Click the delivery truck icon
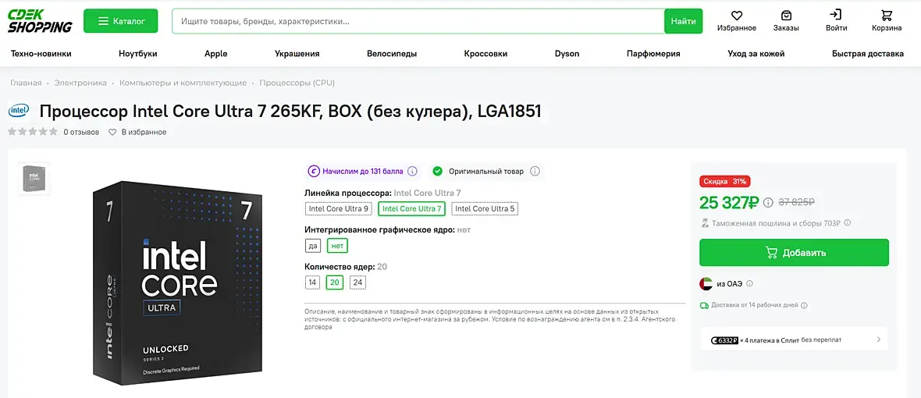Image resolution: width=921 pixels, height=398 pixels. pos(704,305)
